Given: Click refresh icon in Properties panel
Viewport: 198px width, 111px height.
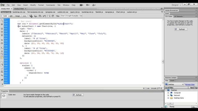Looking at the screenshot, I should (x=74, y=95).
